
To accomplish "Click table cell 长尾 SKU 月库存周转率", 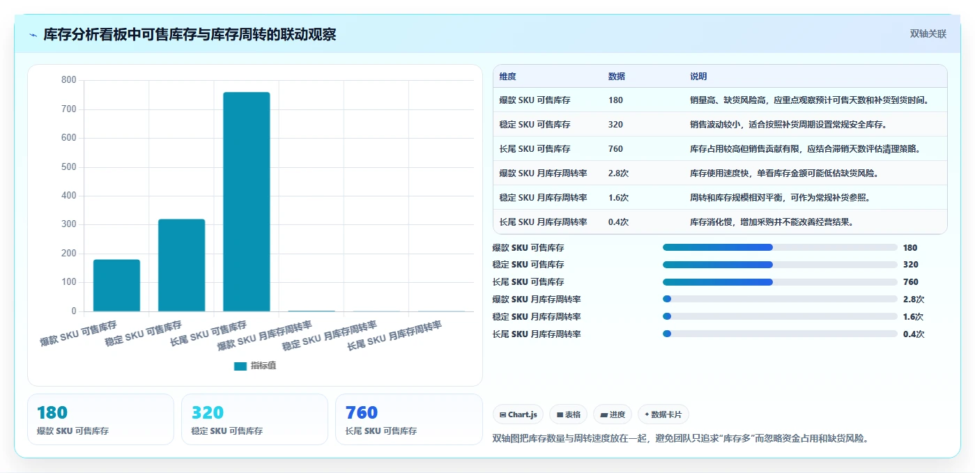I will tap(543, 222).
